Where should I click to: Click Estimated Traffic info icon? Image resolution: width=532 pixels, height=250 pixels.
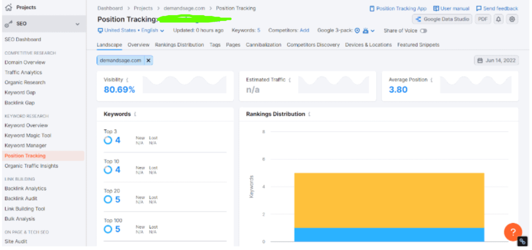289,80
